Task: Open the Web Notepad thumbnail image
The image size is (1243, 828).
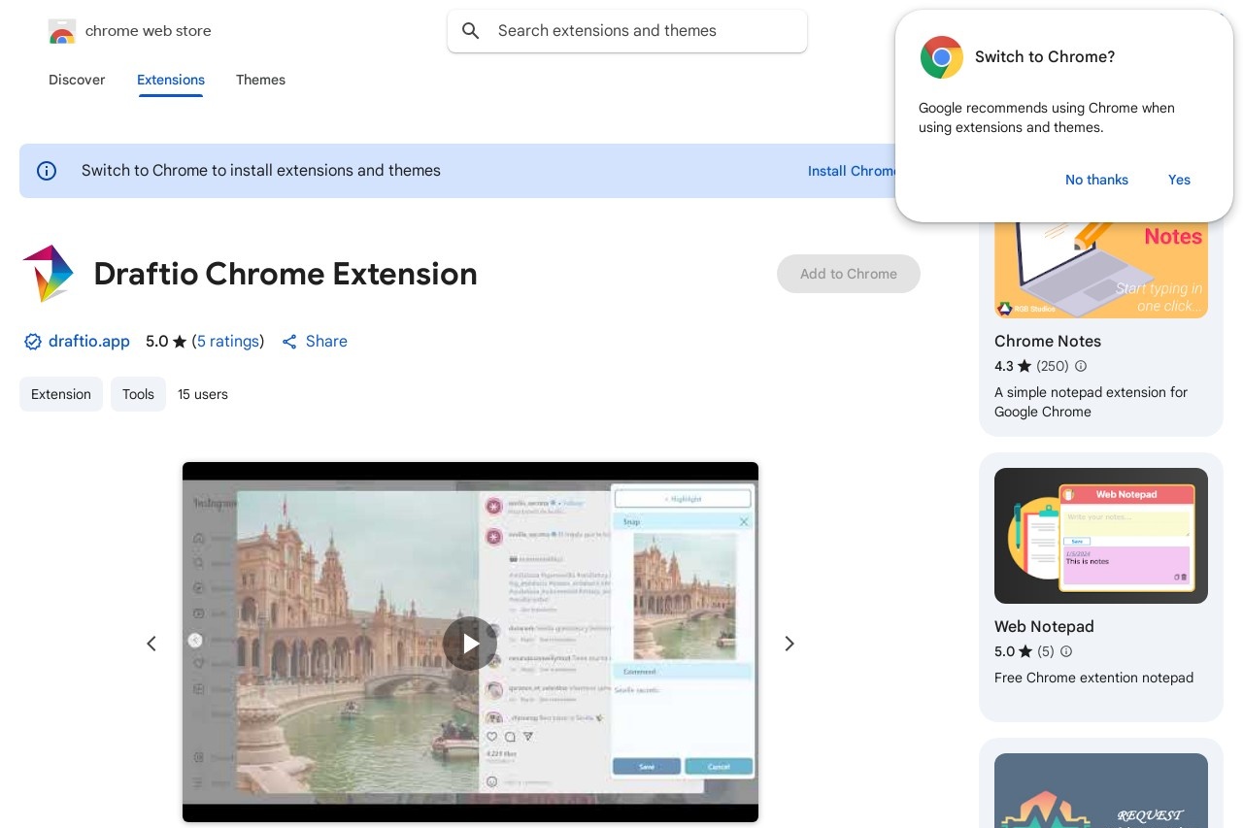Action: point(1101,536)
